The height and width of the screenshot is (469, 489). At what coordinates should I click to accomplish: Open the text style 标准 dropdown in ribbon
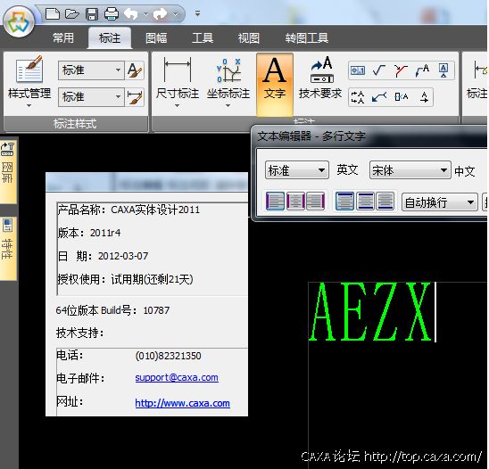[91, 70]
